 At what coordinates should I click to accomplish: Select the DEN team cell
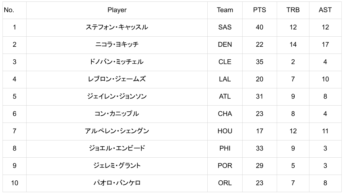(225, 45)
